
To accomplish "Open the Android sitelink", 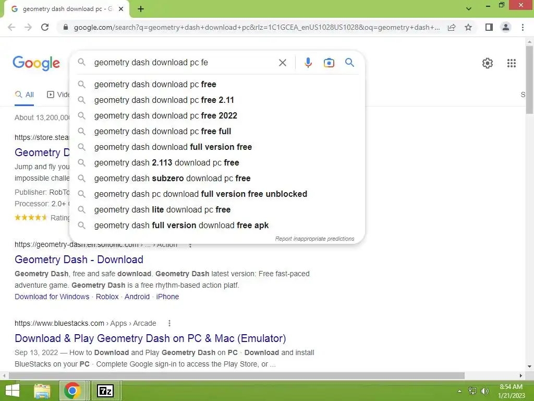I will [x=137, y=297].
